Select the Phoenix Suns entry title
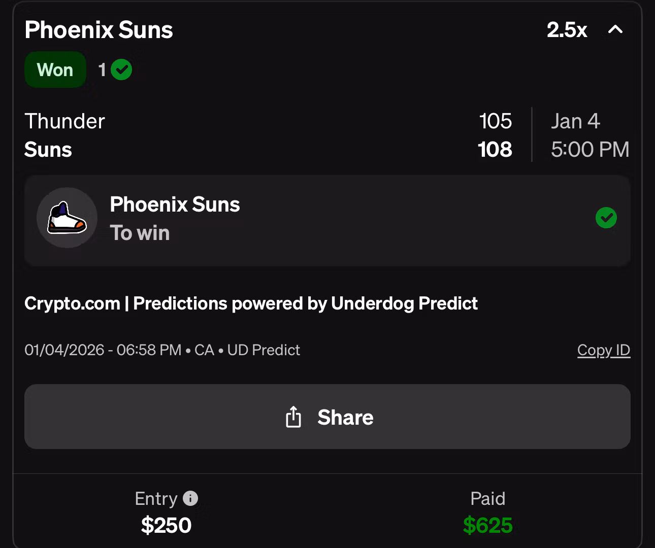 click(x=99, y=30)
